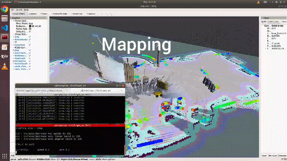Viewport: 287px width, 161px height.
Task: Open the File menu in RViz
Action: (x=13, y=10)
